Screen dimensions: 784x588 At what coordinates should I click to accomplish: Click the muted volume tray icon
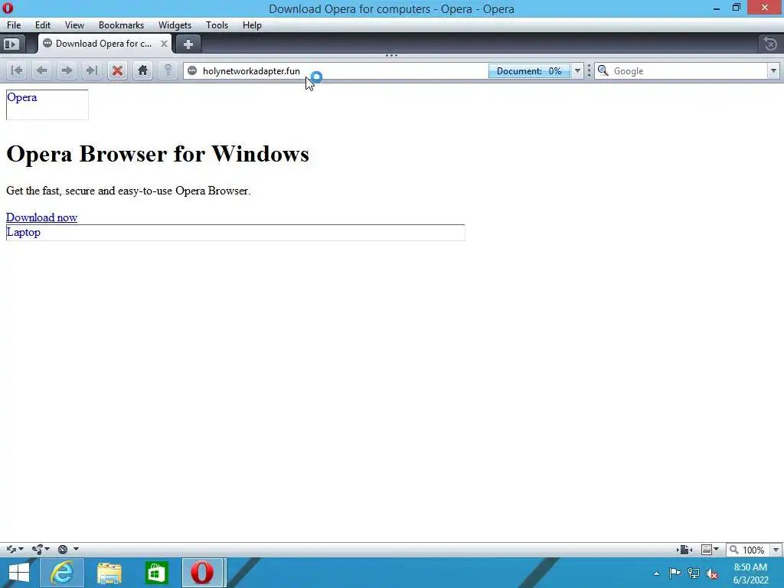(712, 573)
